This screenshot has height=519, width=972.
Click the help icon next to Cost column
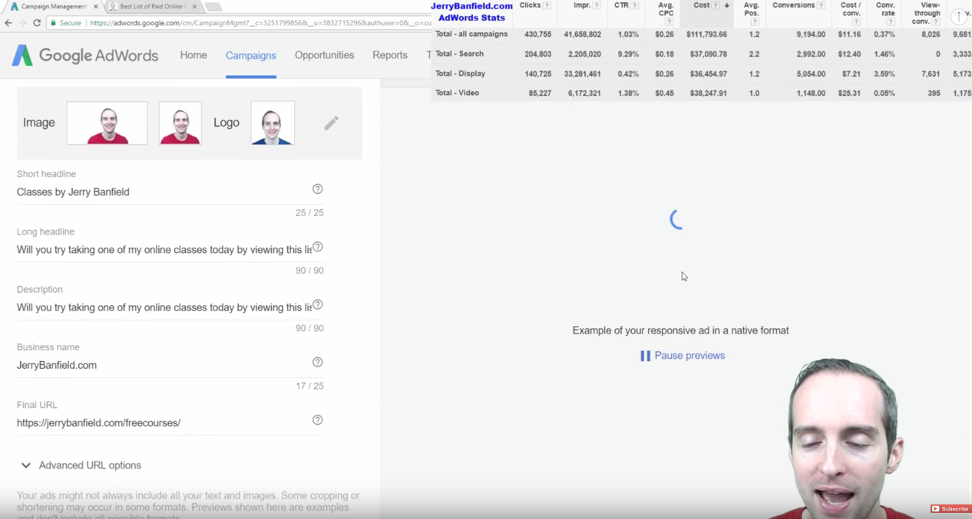(x=716, y=6)
